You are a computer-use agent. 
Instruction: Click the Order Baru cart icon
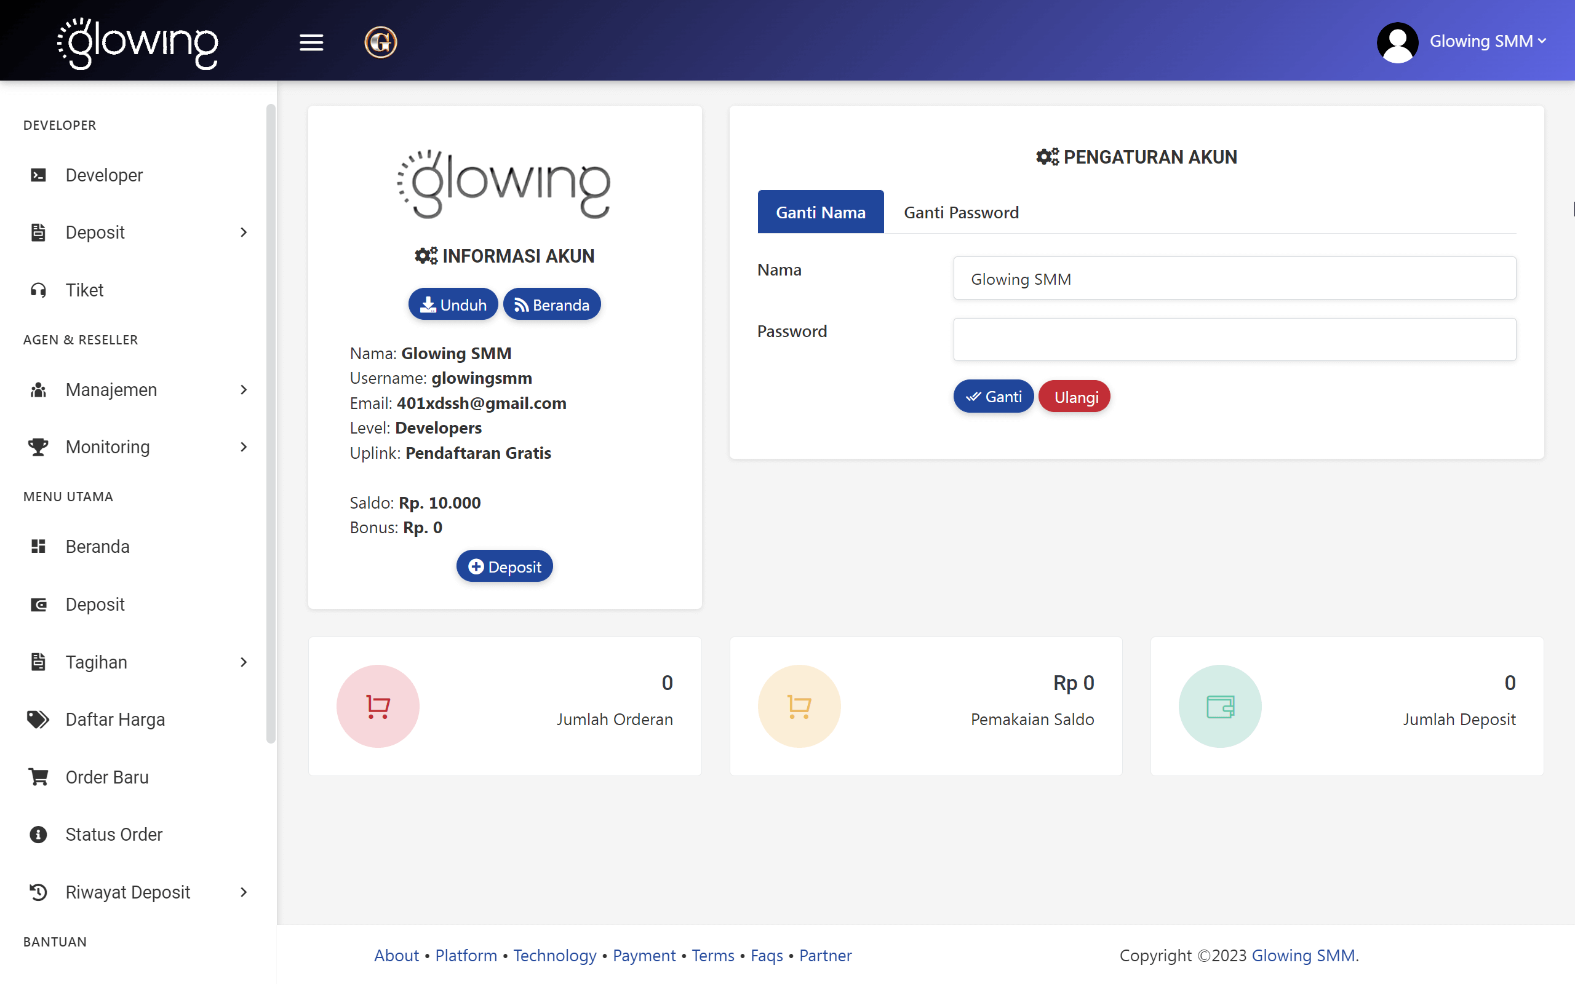coord(37,776)
